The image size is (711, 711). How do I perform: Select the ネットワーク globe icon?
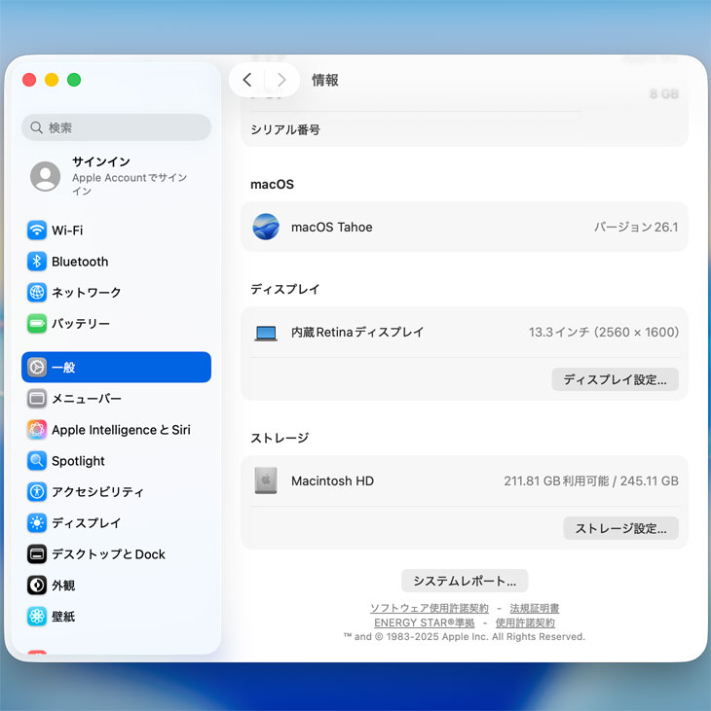37,293
